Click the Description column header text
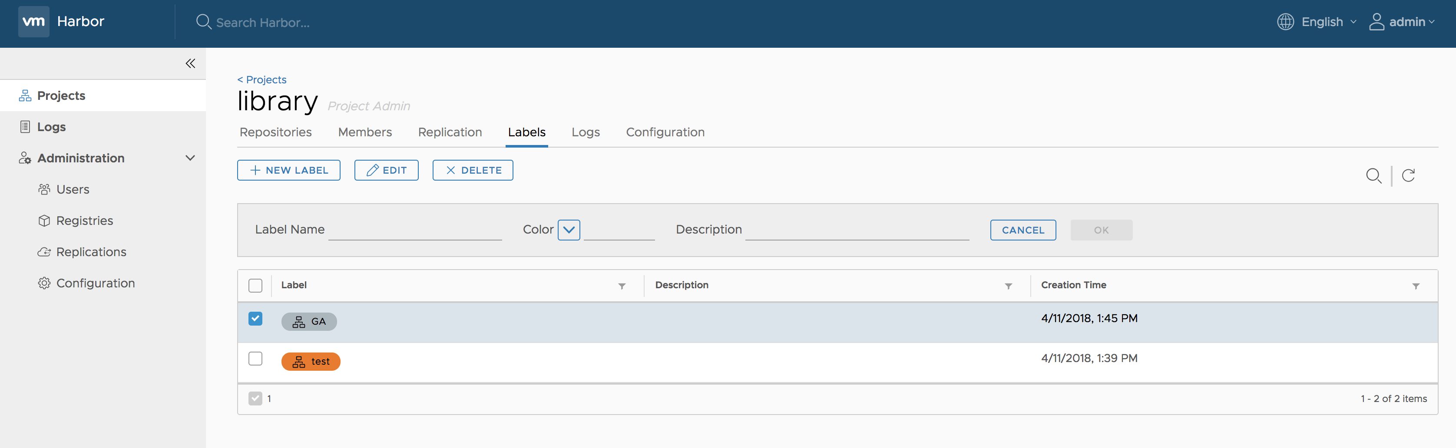 (x=682, y=285)
